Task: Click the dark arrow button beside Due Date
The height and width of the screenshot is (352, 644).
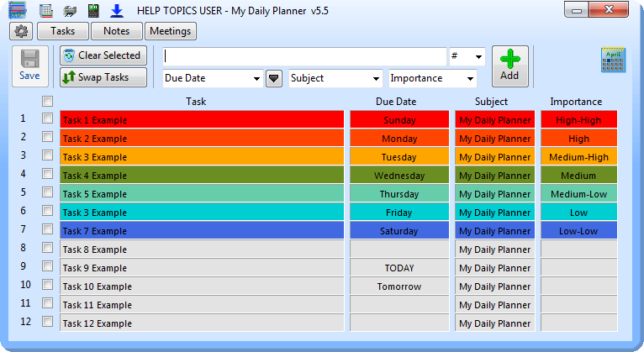Action: coord(274,78)
